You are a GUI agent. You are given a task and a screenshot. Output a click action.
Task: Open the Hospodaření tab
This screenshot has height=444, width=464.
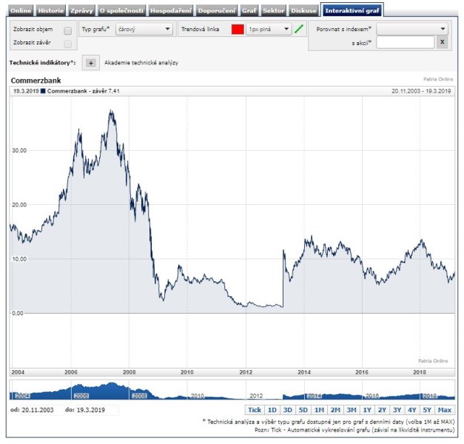click(x=171, y=10)
